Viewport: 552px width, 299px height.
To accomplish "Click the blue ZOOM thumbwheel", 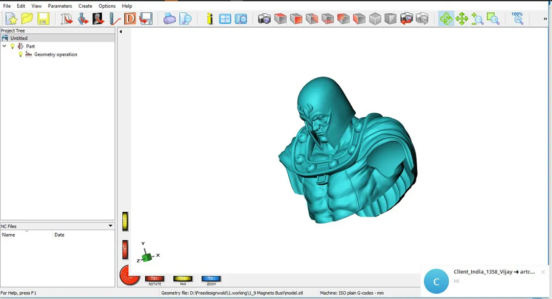I will 211,279.
